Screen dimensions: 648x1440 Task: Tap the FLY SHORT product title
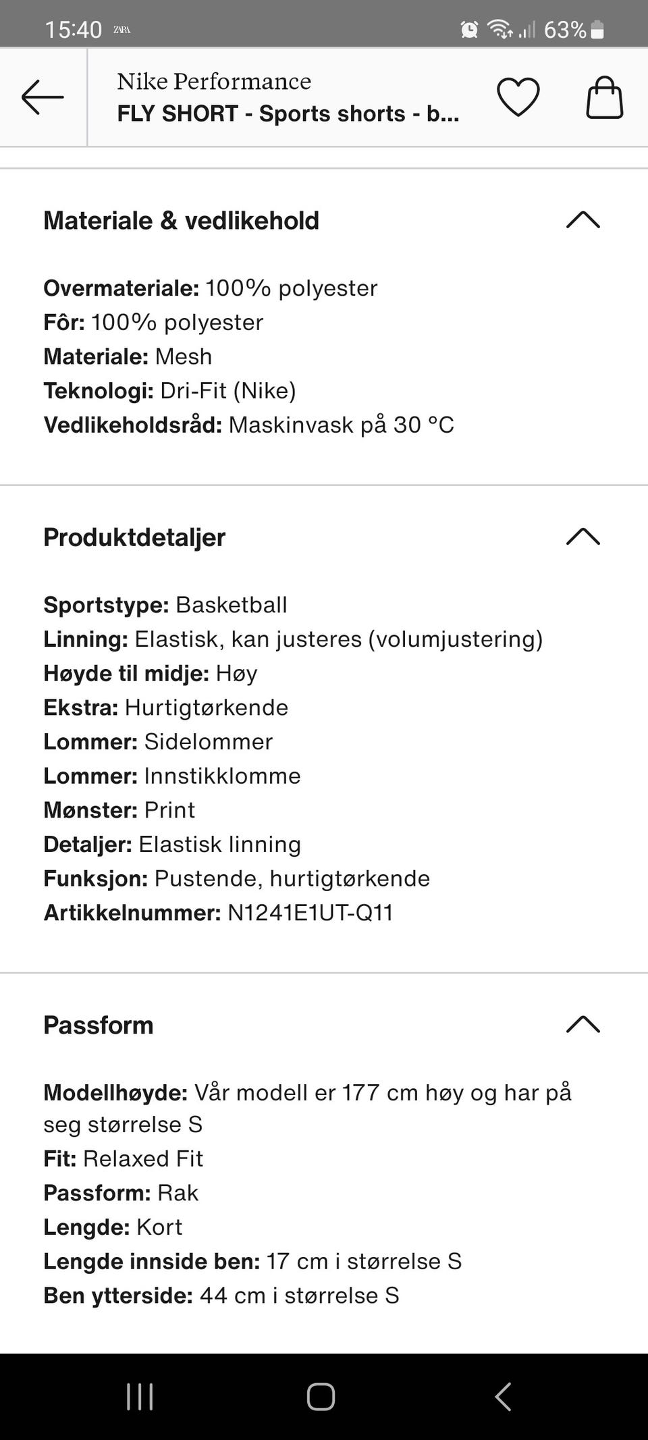point(288,113)
